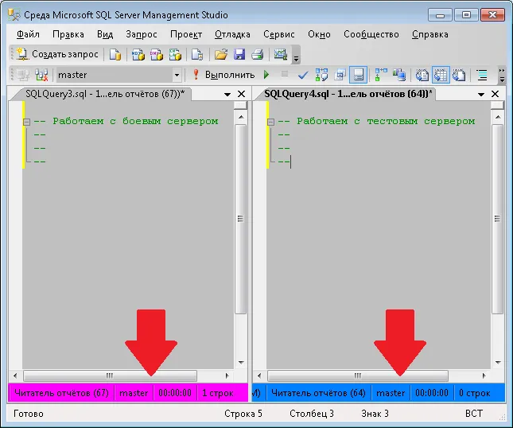The height and width of the screenshot is (428, 513).
Task: Click the Print icon
Action: [258, 54]
